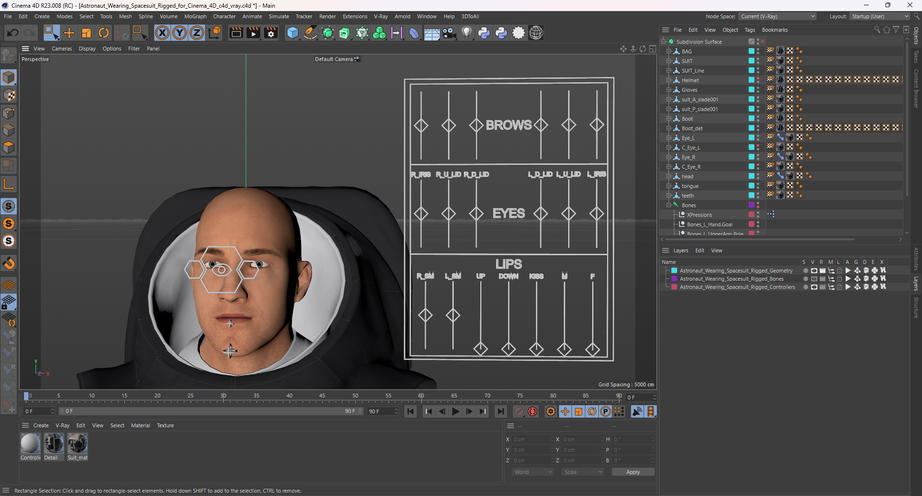
Task: Click Render View clapperboard icon
Action: click(x=236, y=33)
